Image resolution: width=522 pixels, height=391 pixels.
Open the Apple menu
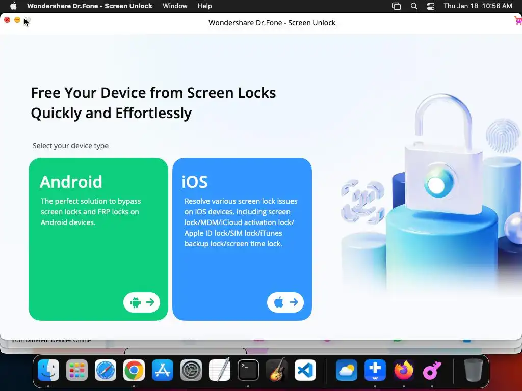coord(13,6)
